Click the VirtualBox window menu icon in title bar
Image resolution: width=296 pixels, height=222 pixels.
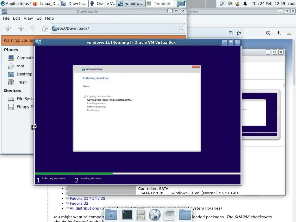coord(38,42)
